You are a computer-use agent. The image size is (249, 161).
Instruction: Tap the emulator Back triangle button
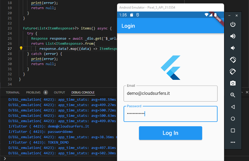coord(233,107)
